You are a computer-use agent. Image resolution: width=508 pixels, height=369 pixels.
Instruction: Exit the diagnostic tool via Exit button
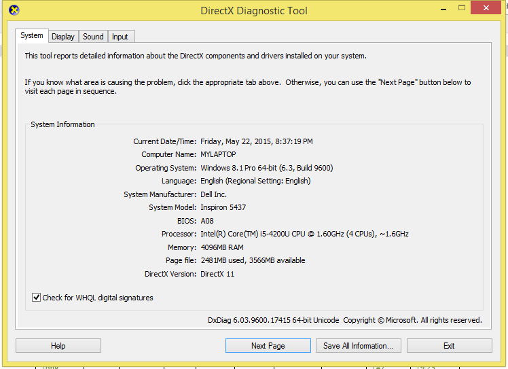[449, 346]
